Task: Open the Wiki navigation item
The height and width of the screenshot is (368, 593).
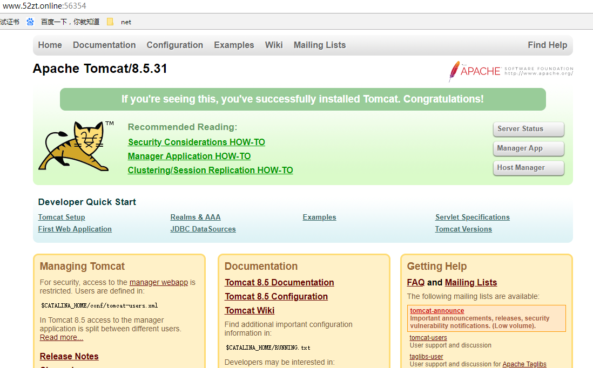Action: [274, 45]
